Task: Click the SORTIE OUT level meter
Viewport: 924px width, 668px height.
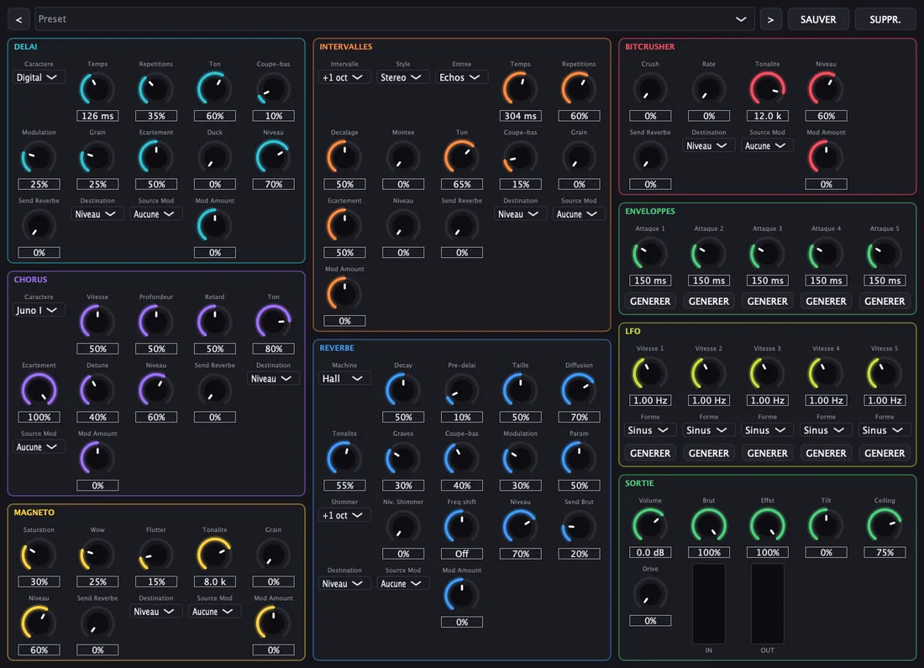Action: tap(767, 604)
